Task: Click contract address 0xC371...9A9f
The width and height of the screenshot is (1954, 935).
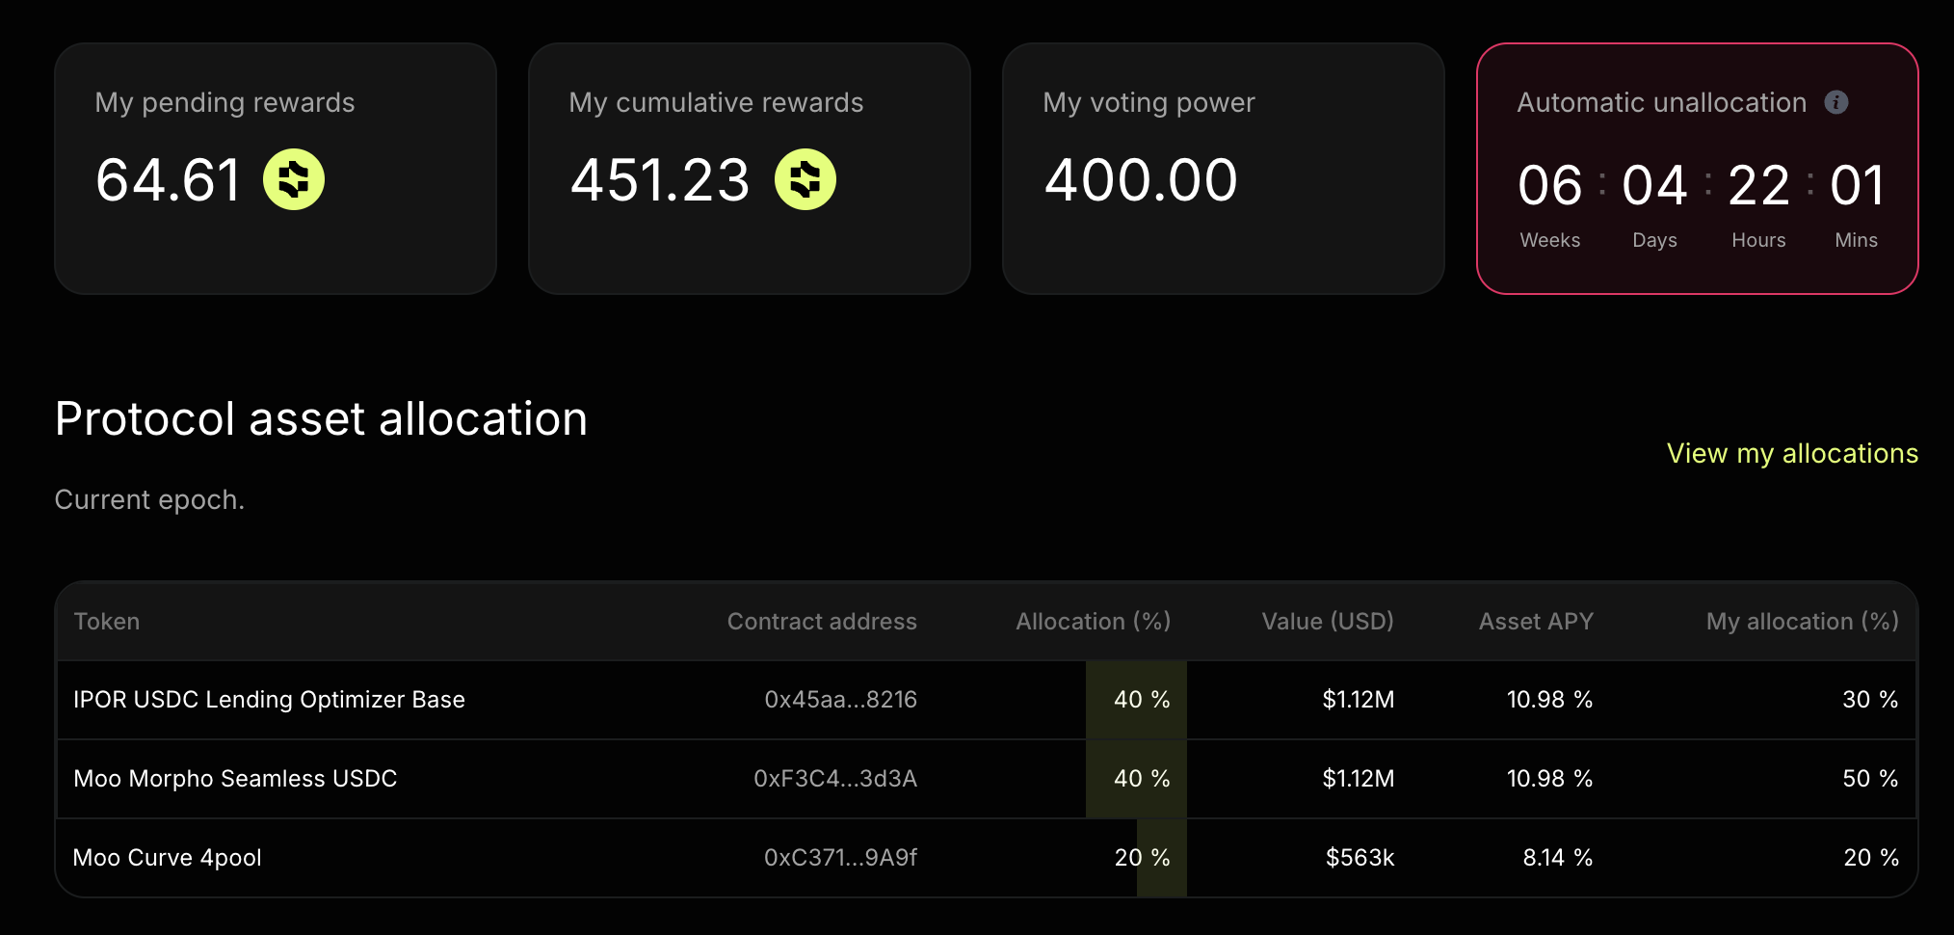Action: 840,858
